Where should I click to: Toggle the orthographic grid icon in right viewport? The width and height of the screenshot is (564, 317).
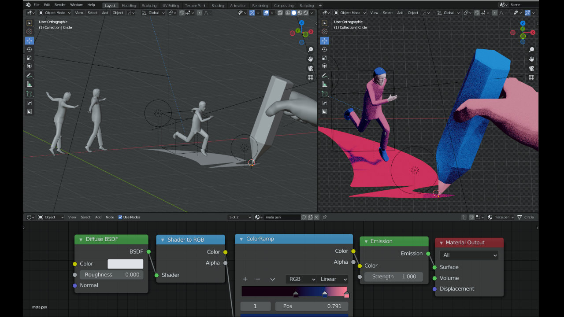531,77
